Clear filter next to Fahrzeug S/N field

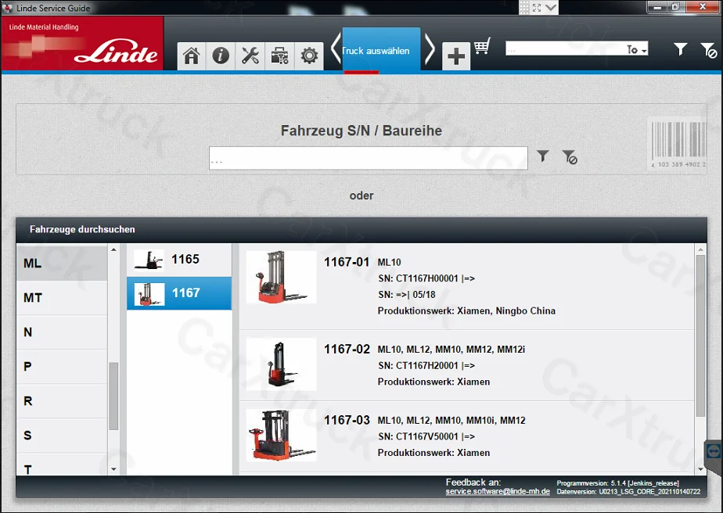(x=570, y=156)
